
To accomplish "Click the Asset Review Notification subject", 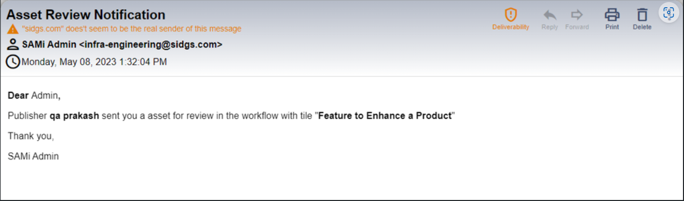I will coord(86,15).
